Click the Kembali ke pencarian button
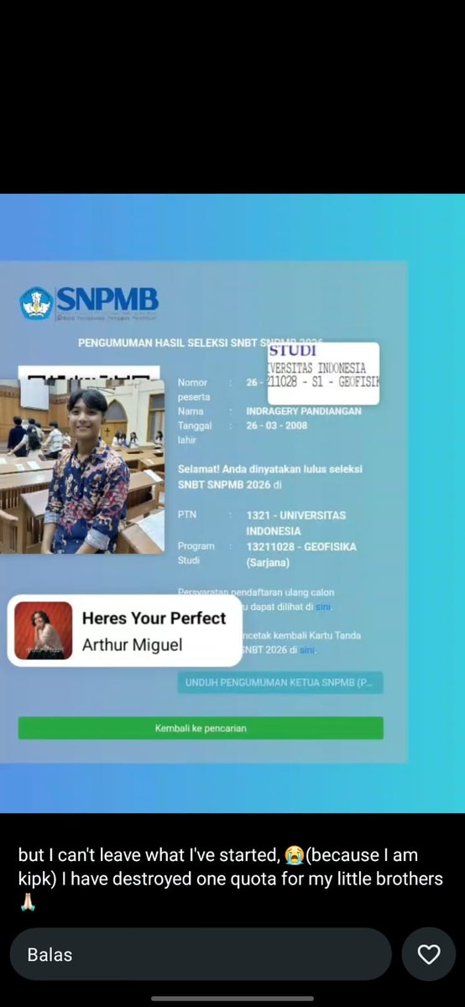Image resolution: width=465 pixels, height=1007 pixels. (201, 728)
